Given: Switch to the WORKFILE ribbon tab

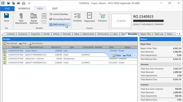Looking at the screenshot, I should (24, 9).
